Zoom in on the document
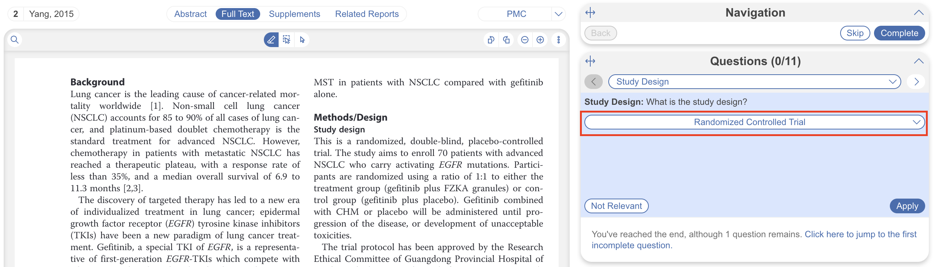This screenshot has width=934, height=267. point(540,40)
